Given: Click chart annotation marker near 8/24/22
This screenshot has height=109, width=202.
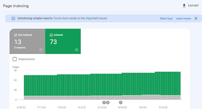Looking at the screenshot, I should pos(121,103).
